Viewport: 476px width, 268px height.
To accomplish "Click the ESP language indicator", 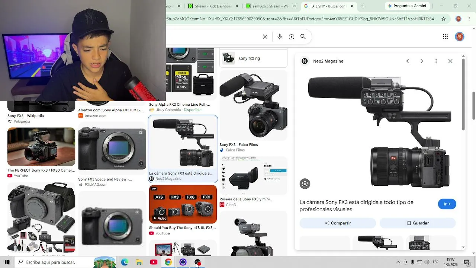I will (435, 262).
